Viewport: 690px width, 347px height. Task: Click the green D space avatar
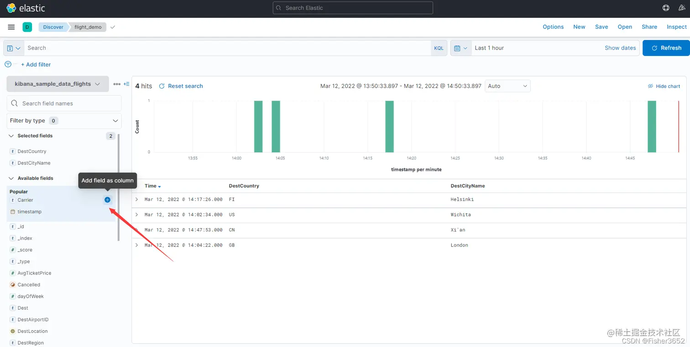pos(27,27)
